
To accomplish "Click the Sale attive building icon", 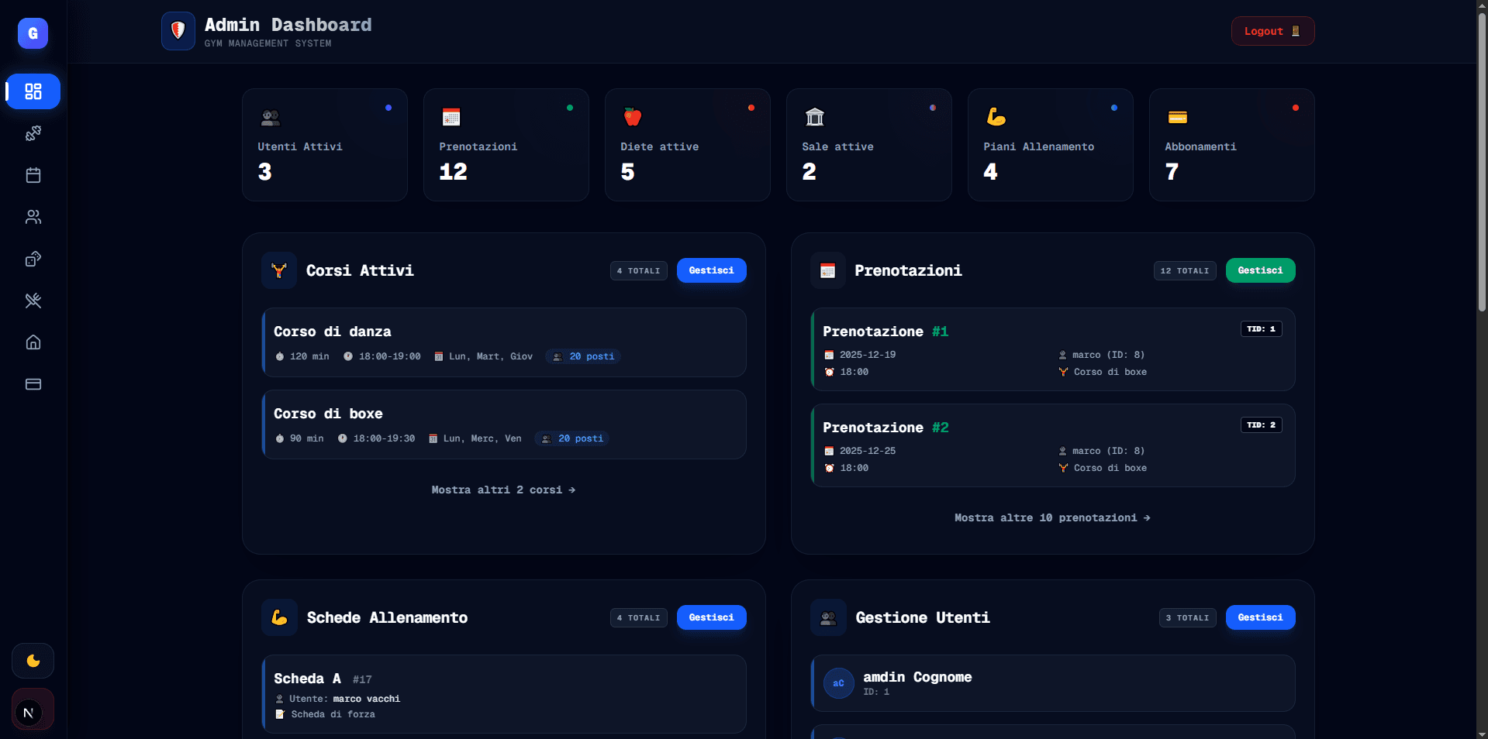I will 814,117.
